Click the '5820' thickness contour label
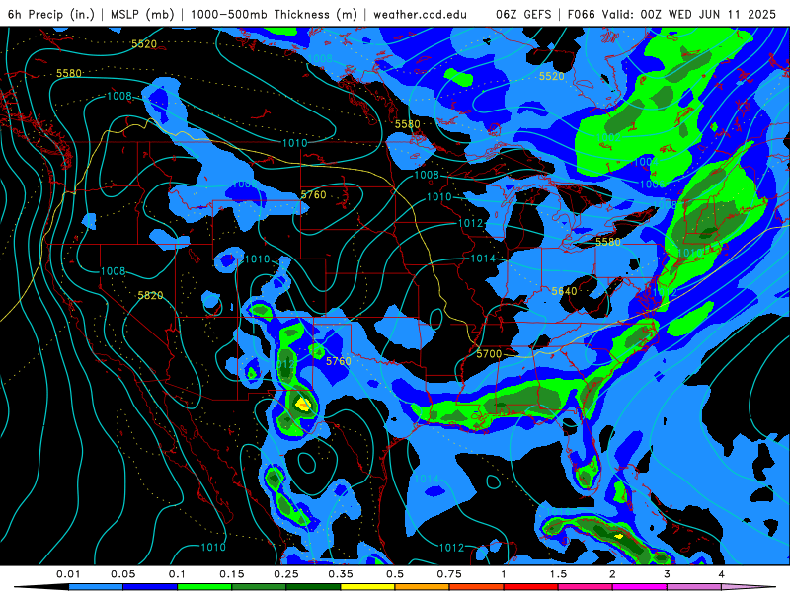The width and height of the screenshot is (790, 592). pos(150,295)
